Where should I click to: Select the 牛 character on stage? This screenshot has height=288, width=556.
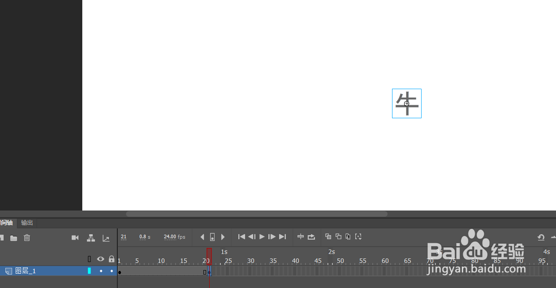coord(407,103)
